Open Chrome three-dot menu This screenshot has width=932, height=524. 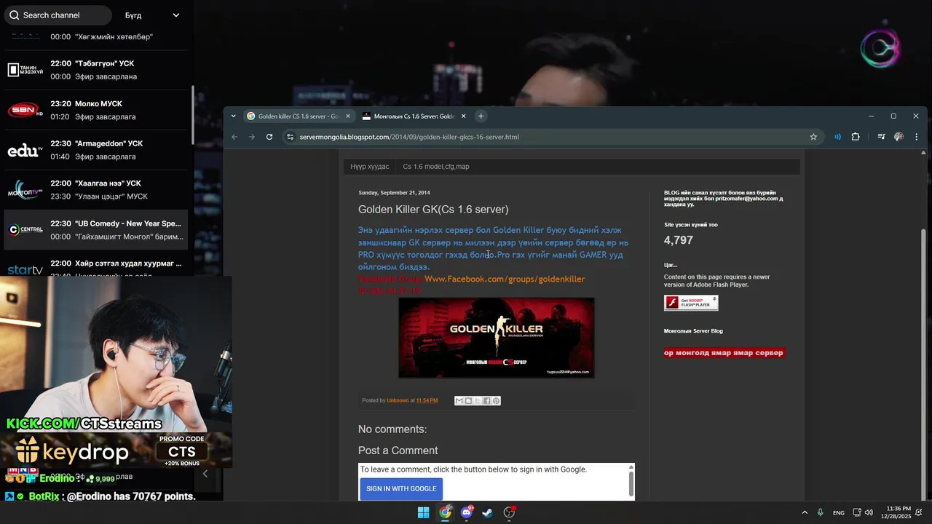[x=916, y=137]
